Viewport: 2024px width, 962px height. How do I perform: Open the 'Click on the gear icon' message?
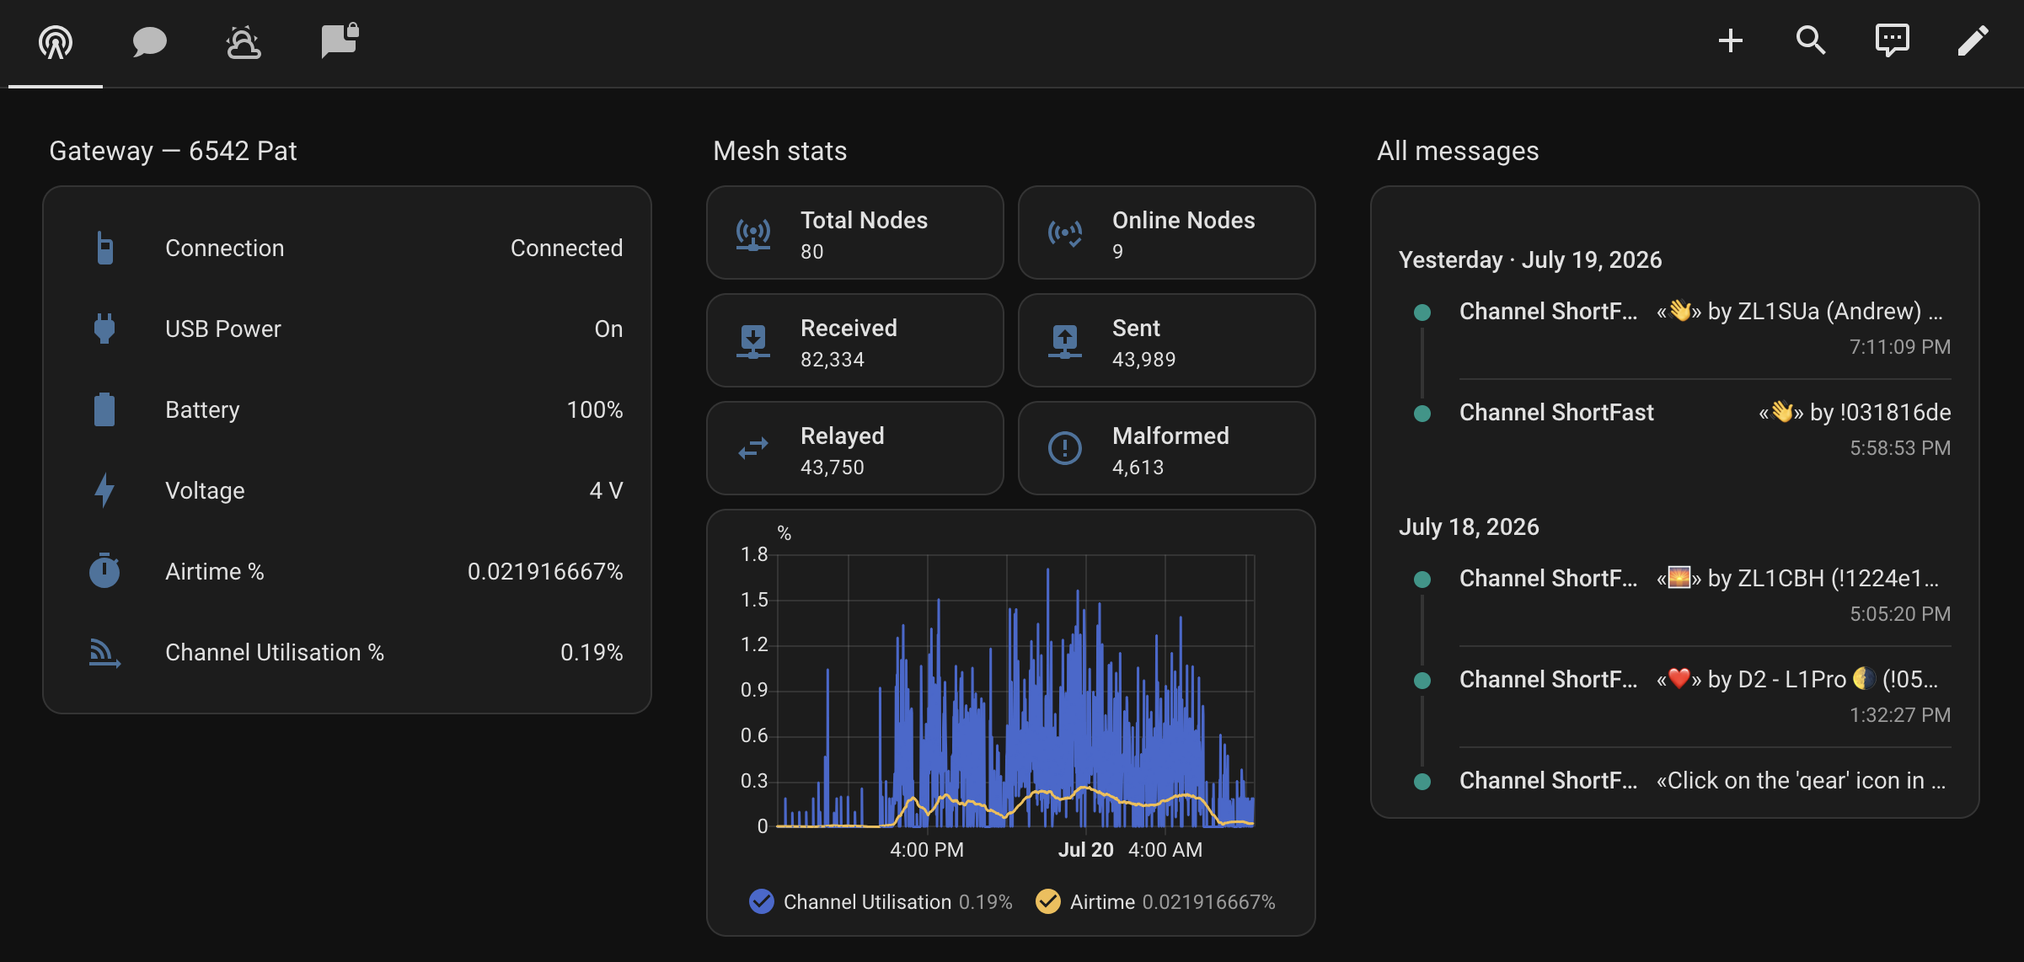[1705, 781]
